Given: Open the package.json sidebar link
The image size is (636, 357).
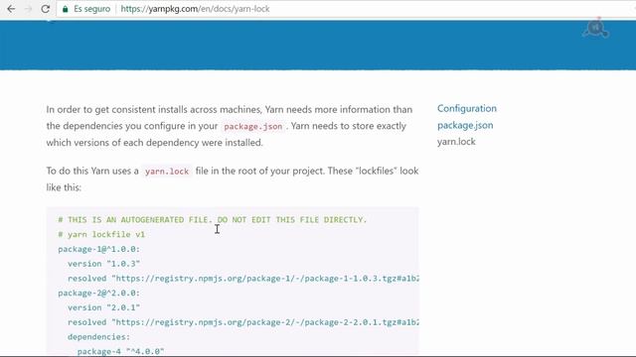Looking at the screenshot, I should click(x=465, y=125).
